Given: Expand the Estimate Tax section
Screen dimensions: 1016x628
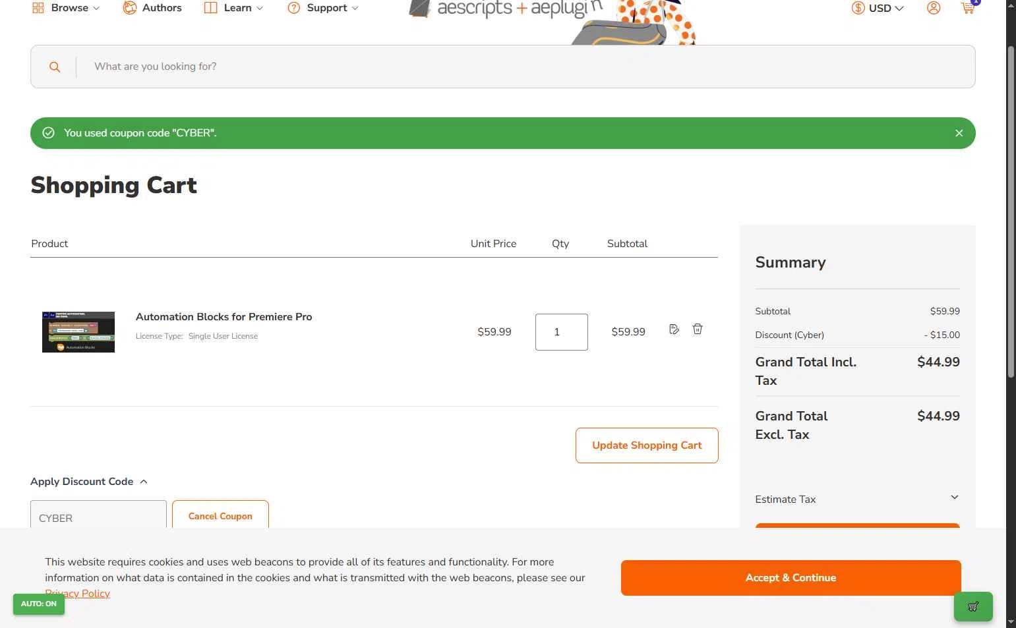Looking at the screenshot, I should click(857, 499).
